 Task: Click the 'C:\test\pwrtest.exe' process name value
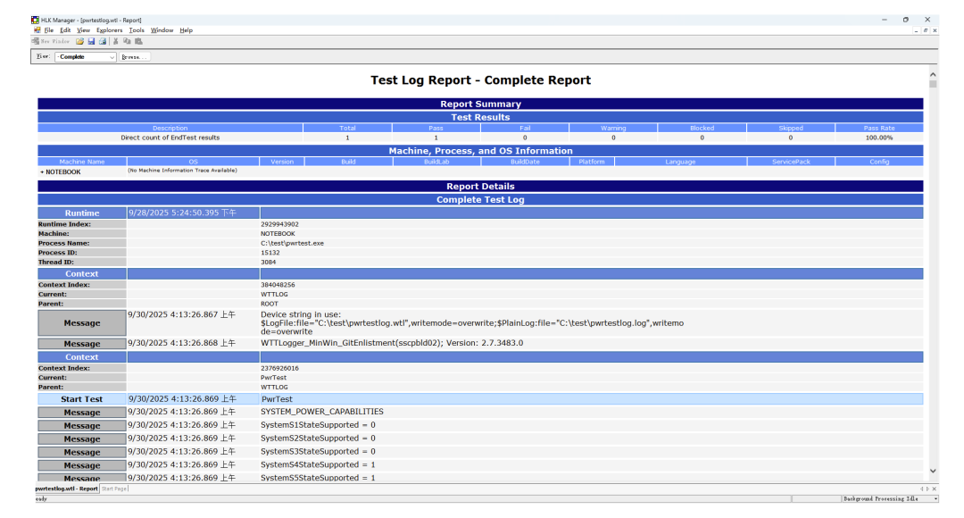[292, 243]
